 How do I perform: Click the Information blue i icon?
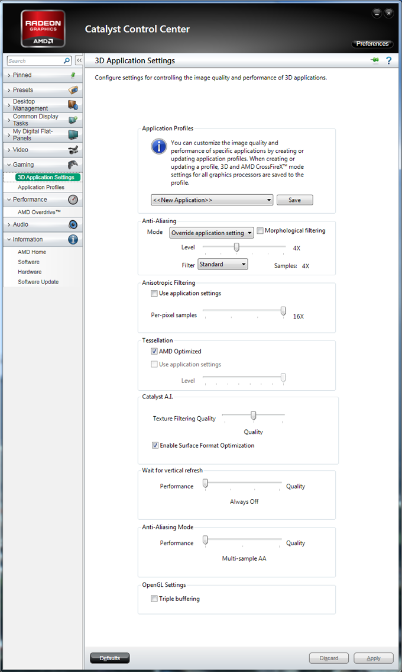pos(73,240)
